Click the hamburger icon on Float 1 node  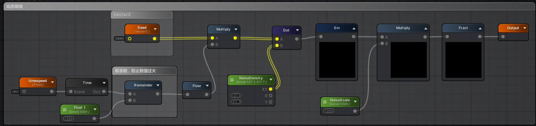64,109
